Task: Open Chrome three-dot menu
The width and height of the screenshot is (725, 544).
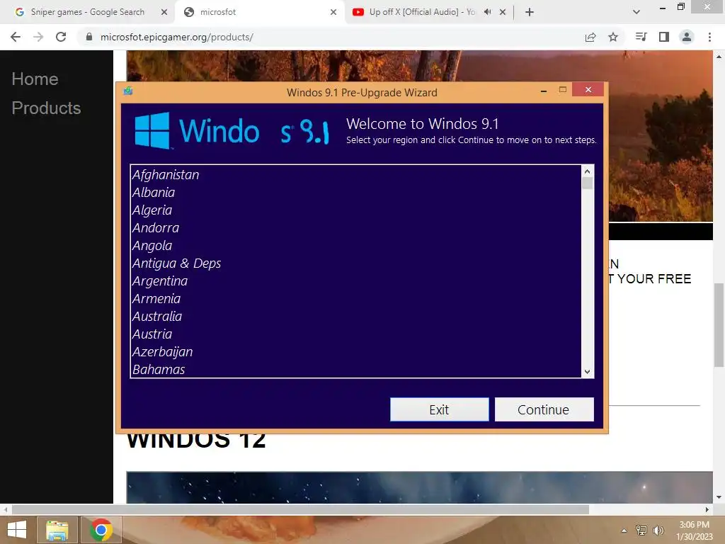Action: point(709,37)
